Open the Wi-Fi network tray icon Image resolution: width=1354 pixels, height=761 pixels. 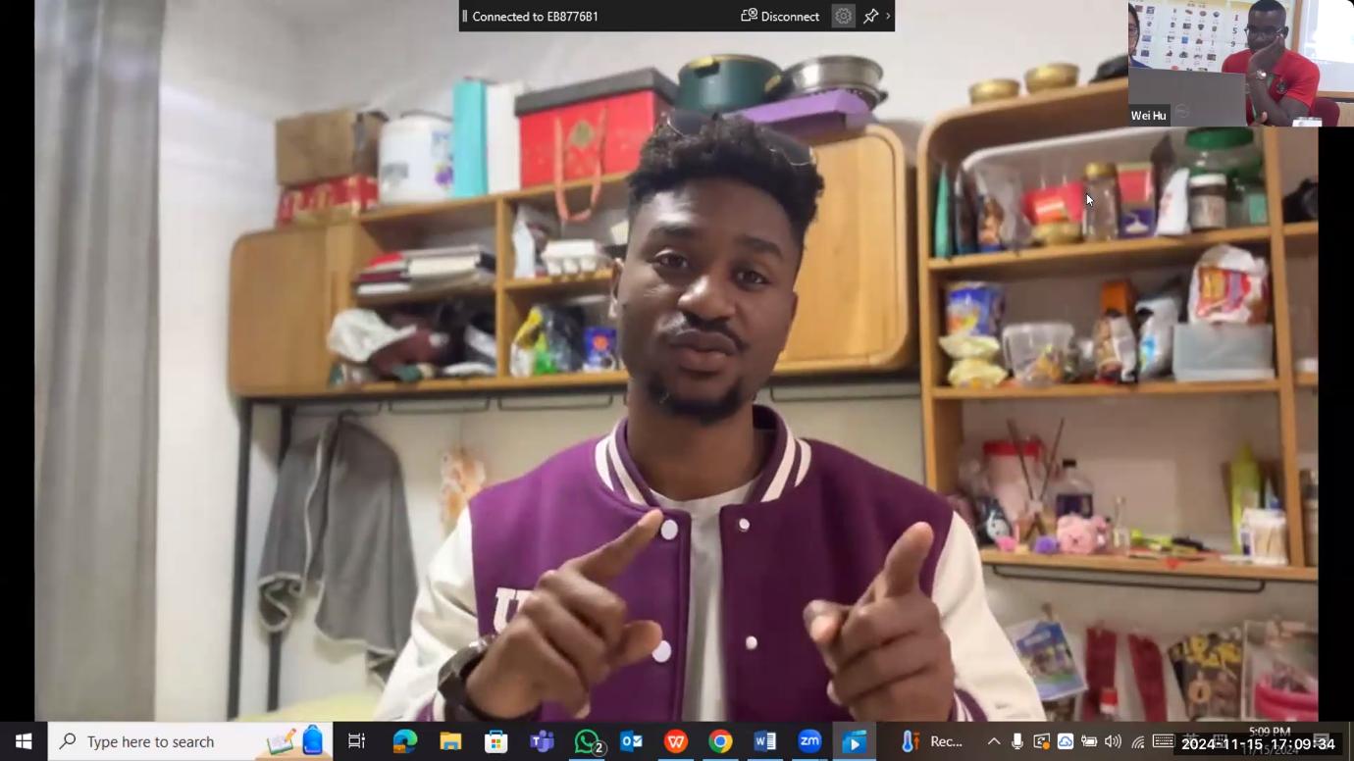[x=1138, y=741]
